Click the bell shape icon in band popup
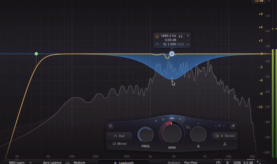This screenshot has height=164, width=277. click(x=157, y=44)
